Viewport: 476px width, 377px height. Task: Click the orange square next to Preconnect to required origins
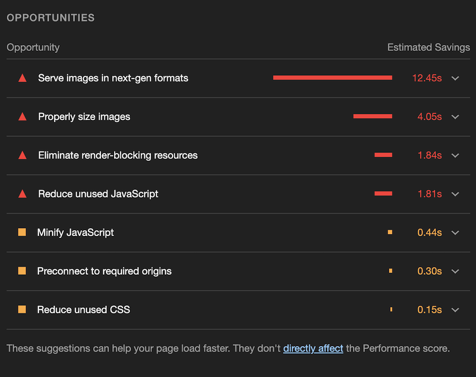[x=22, y=271]
